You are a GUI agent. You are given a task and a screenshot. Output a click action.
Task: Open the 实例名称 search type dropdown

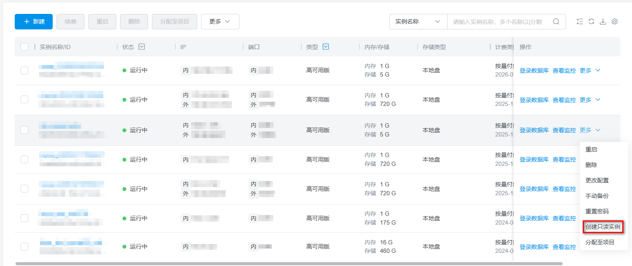pyautogui.click(x=418, y=22)
